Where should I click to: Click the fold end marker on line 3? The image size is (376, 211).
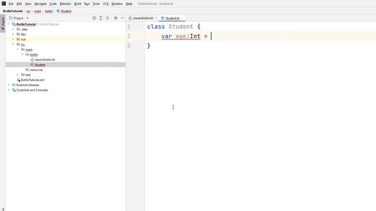click(x=145, y=46)
